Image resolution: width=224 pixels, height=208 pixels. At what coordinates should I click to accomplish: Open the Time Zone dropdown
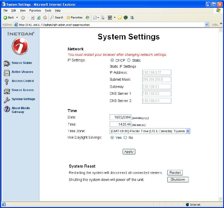coord(188,131)
